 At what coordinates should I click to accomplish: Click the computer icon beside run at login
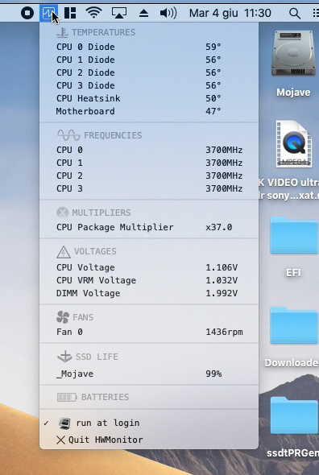tap(64, 423)
